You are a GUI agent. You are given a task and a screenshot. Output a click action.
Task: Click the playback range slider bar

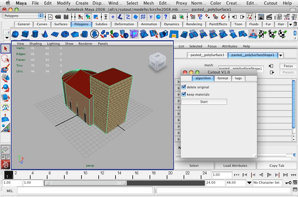pos(86,183)
